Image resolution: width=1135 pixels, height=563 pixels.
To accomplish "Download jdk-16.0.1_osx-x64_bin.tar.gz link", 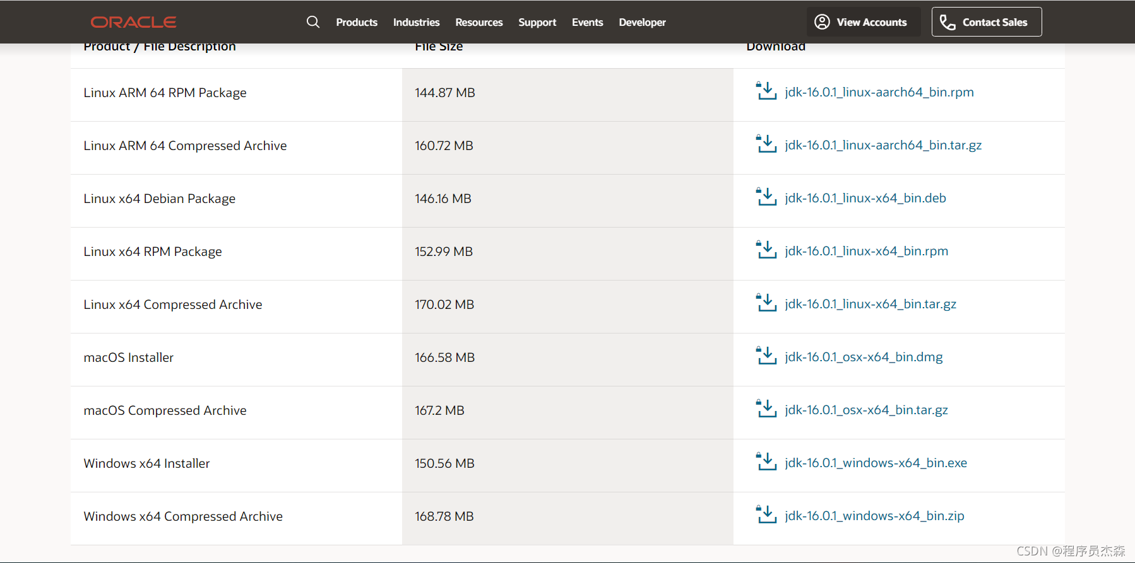I will click(x=866, y=410).
